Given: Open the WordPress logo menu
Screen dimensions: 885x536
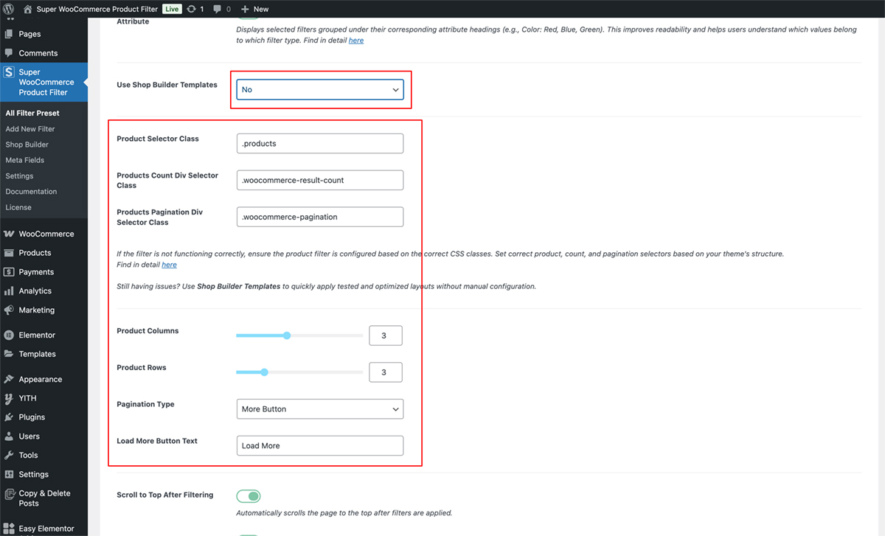Looking at the screenshot, I should tap(9, 9).
